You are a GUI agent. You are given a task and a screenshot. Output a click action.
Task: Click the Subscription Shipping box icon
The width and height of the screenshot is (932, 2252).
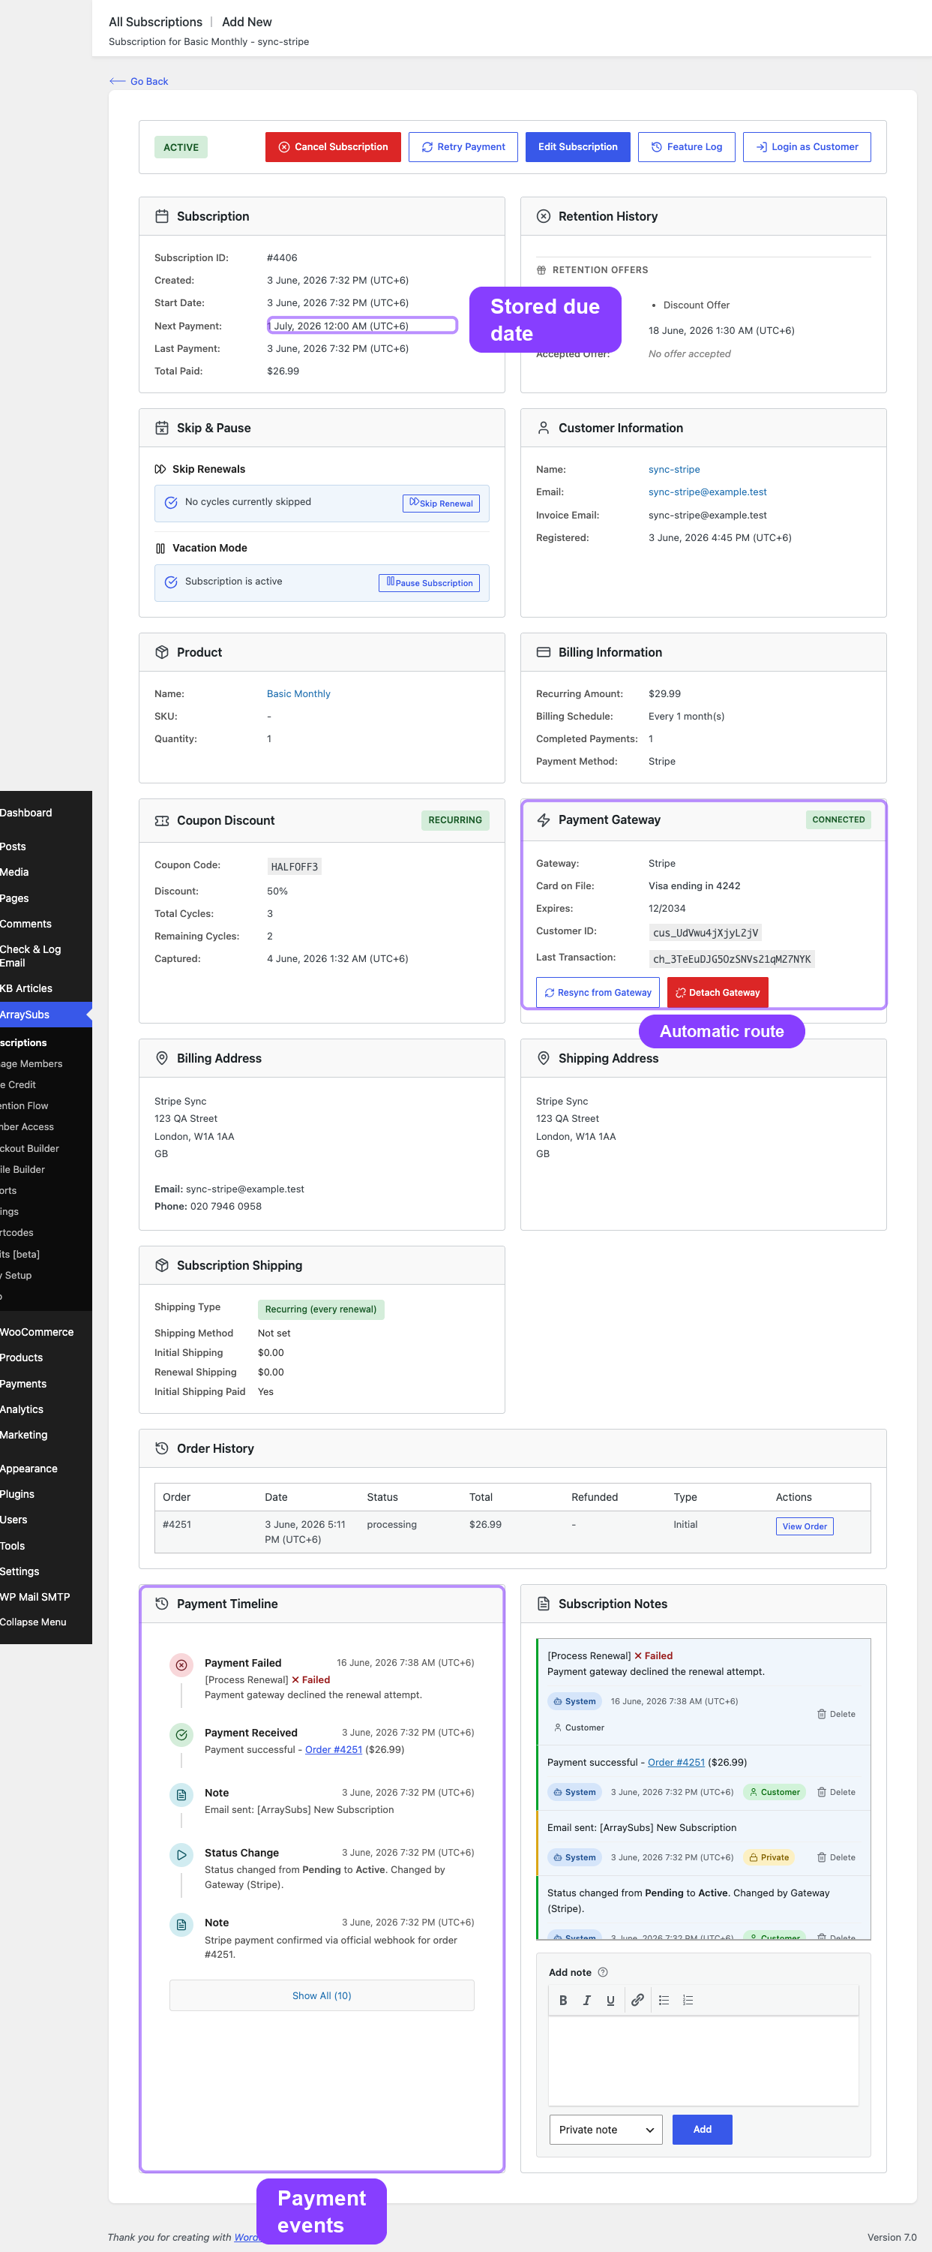[x=162, y=1265]
